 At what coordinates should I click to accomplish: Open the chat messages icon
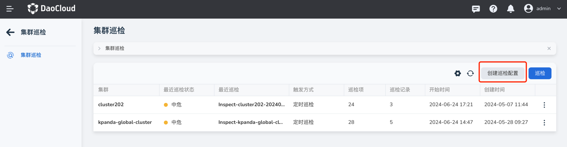(476, 9)
